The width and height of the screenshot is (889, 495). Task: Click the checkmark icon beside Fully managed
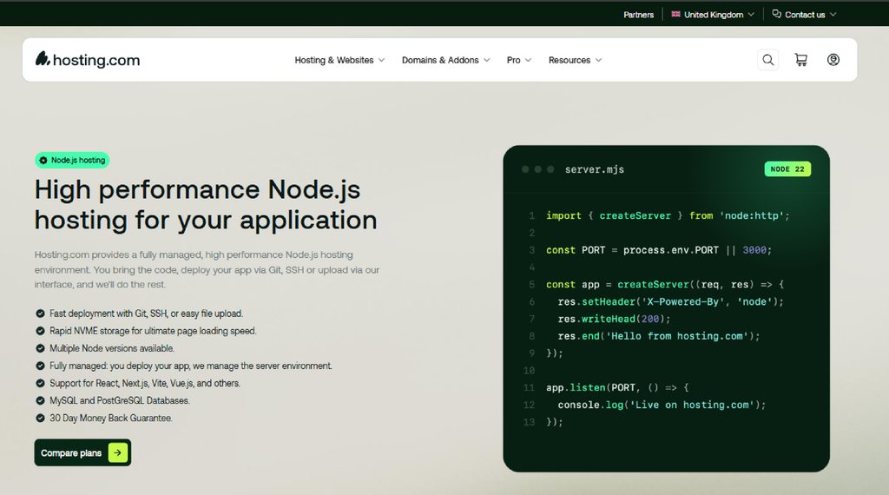pos(40,366)
